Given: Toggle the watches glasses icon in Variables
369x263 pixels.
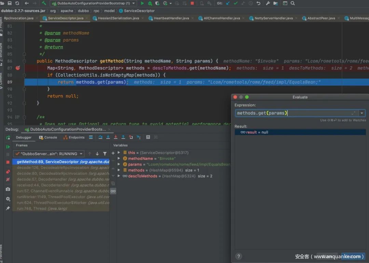Looking at the screenshot, I should [x=113, y=191].
